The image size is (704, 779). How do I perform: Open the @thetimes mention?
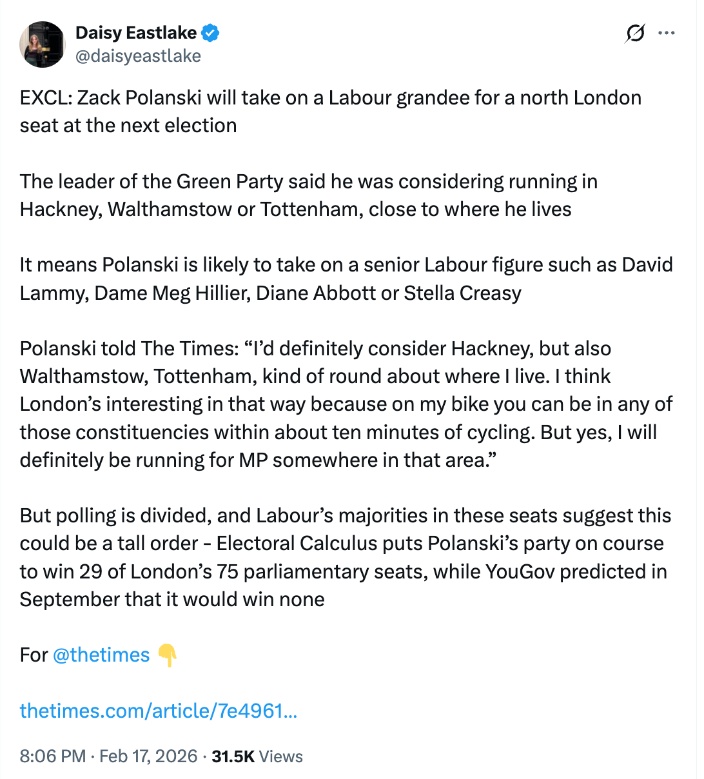pos(101,655)
